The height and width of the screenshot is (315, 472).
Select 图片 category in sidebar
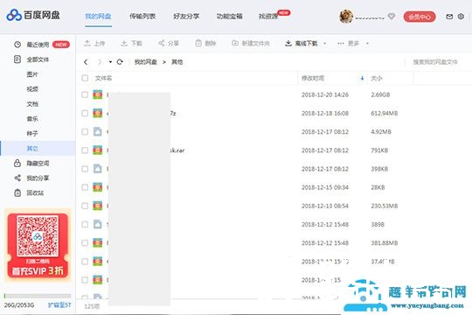click(x=32, y=74)
